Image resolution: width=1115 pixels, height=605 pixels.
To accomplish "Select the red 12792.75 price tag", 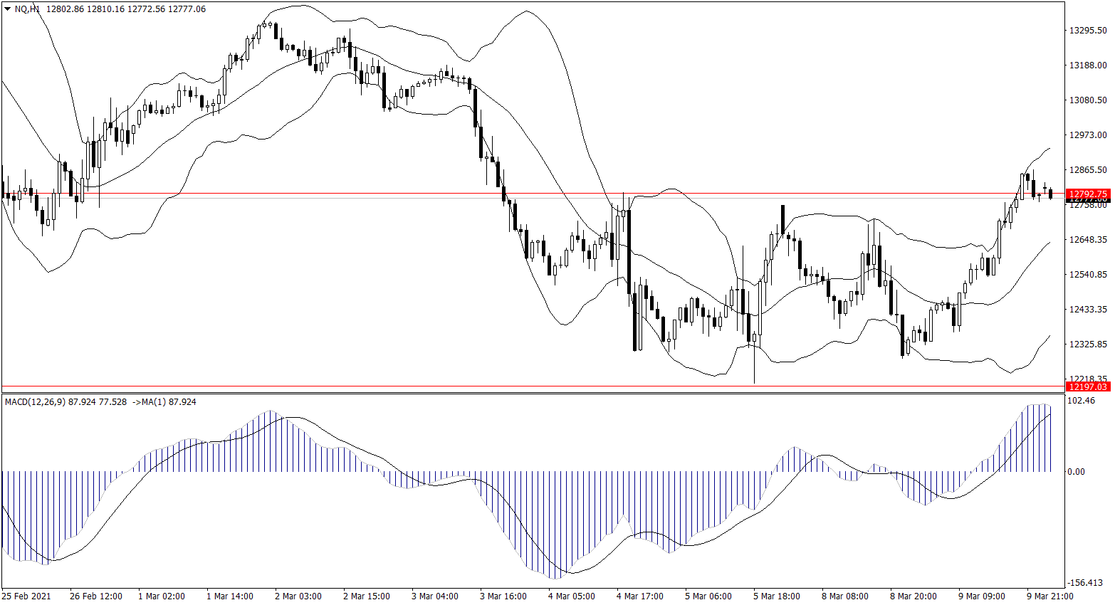I will [x=1088, y=194].
